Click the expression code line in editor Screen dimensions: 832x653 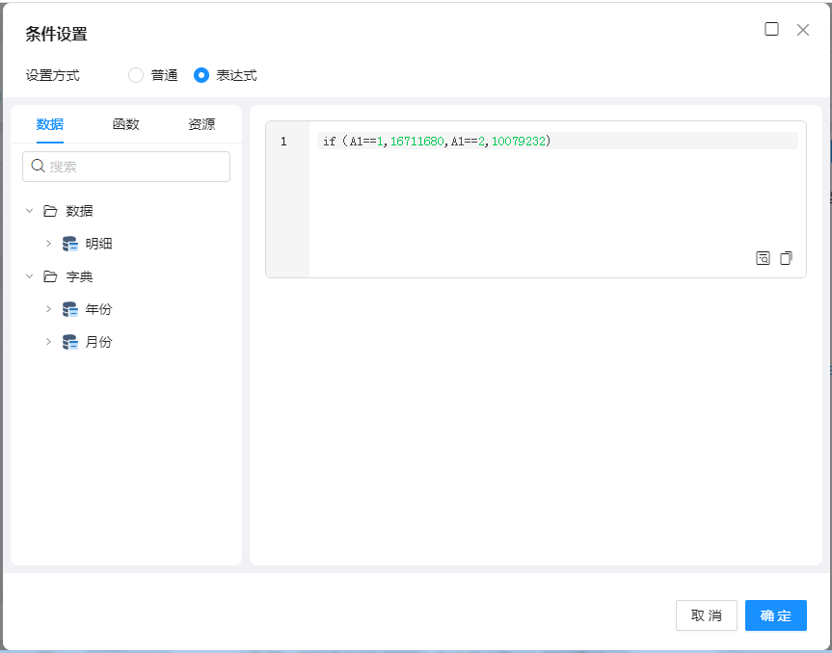click(555, 142)
